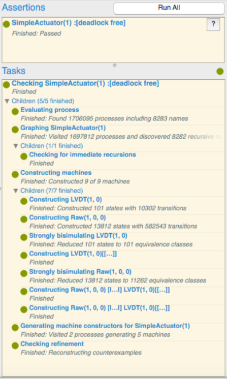Click status dot next to Checking refinement
227x379 pixels.
click(x=15, y=345)
